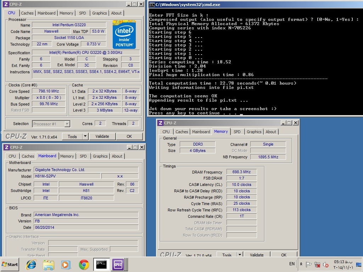Click Tools button in CPU window

tap(72, 136)
